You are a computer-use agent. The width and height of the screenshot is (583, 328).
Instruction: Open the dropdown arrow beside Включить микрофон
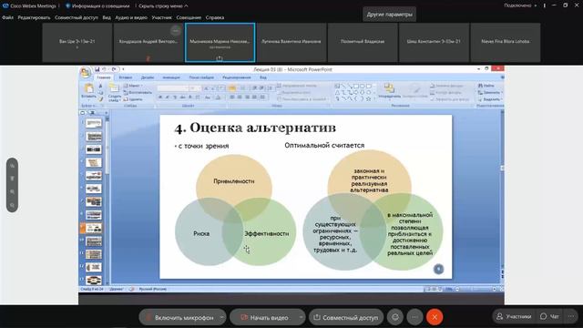pyautogui.click(x=222, y=317)
